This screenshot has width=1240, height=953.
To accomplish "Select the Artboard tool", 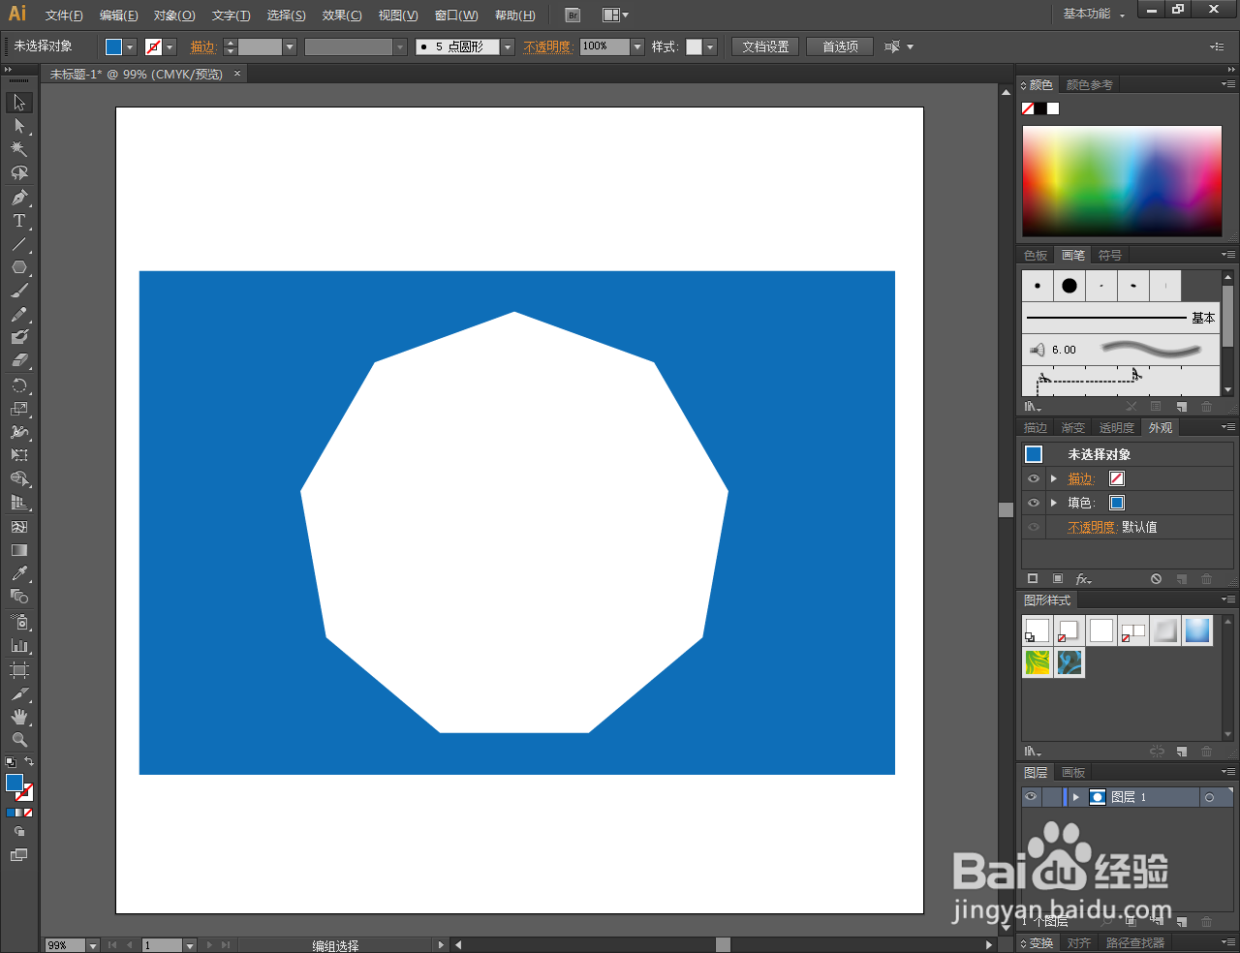I will [18, 670].
